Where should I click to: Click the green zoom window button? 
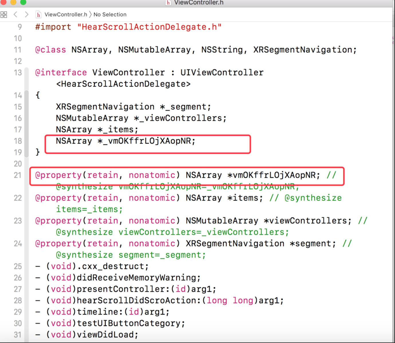[x=23, y=2]
